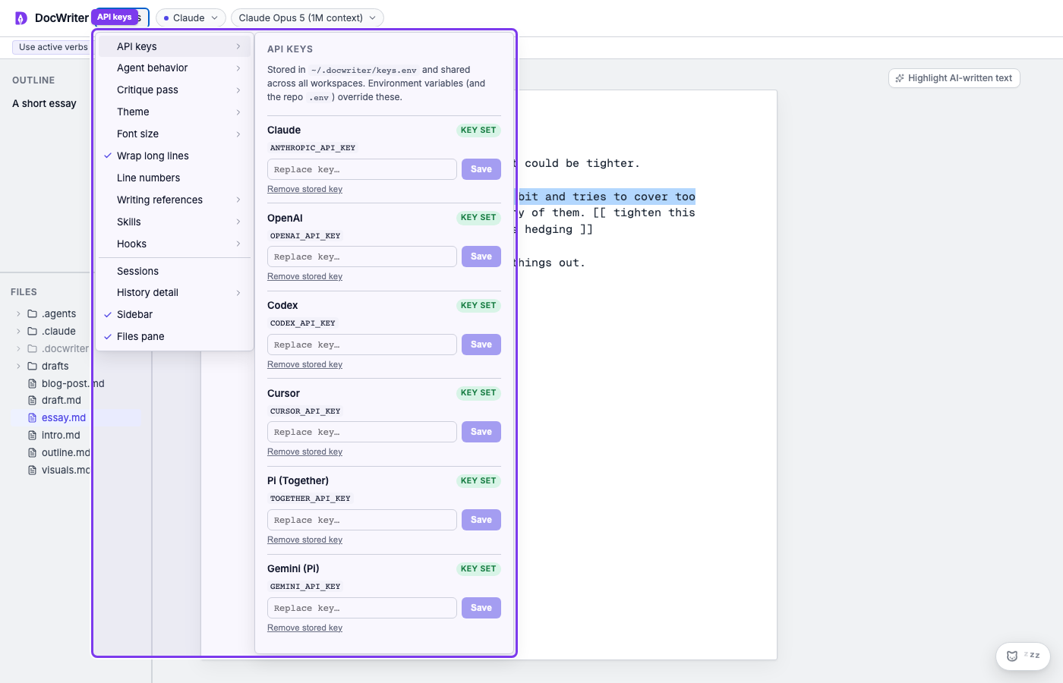
Task: Click the drafts folder icon
Action: click(33, 366)
